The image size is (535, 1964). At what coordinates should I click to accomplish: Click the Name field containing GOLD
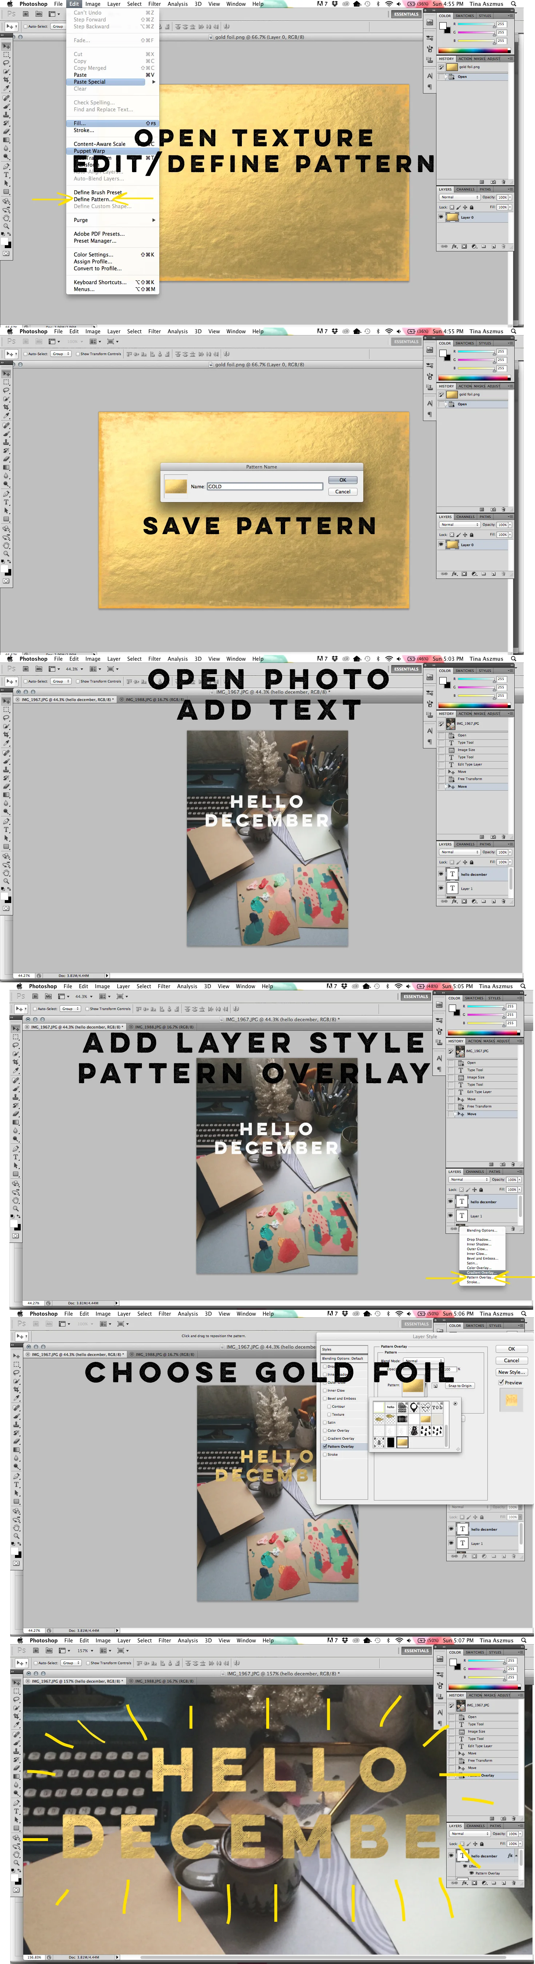264,486
